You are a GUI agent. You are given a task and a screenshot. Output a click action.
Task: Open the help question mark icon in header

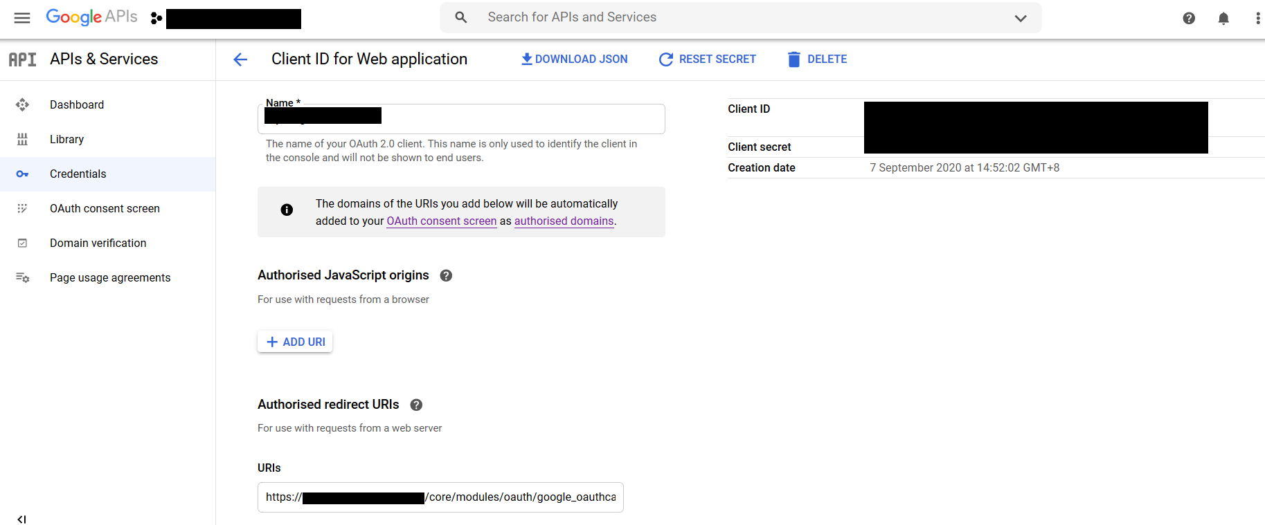pos(1188,19)
